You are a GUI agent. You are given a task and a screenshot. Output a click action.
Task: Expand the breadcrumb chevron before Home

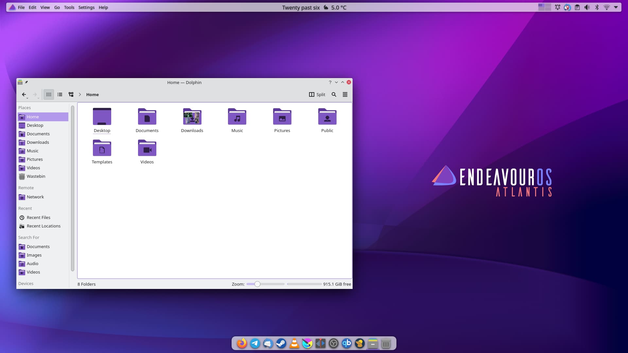(80, 94)
